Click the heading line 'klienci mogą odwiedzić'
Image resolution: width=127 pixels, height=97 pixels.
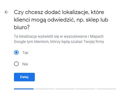click(44, 20)
